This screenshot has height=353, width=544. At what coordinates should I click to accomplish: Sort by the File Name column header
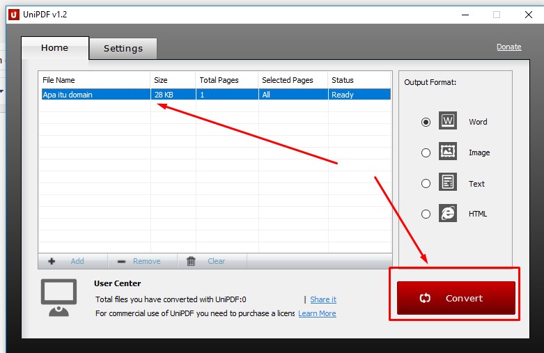[x=94, y=80]
